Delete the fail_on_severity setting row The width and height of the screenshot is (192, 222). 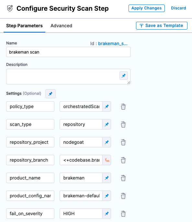[123, 214]
